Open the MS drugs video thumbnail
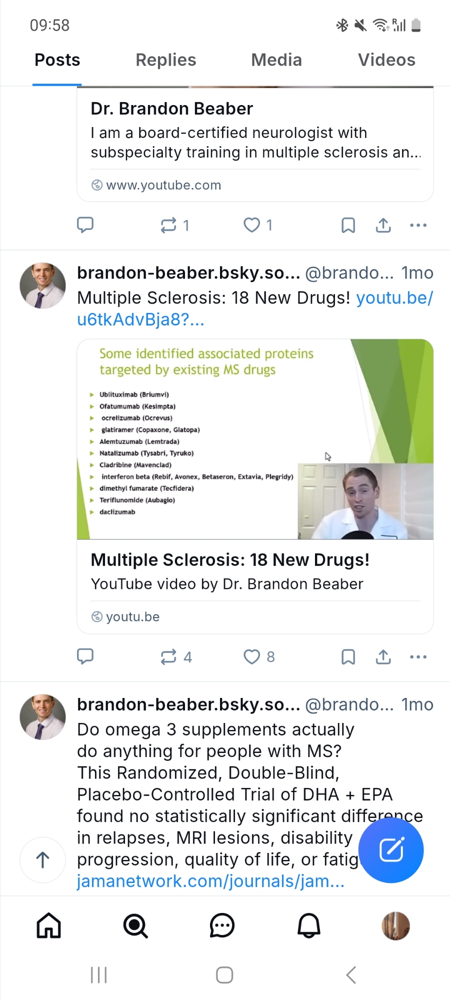 pyautogui.click(x=255, y=439)
